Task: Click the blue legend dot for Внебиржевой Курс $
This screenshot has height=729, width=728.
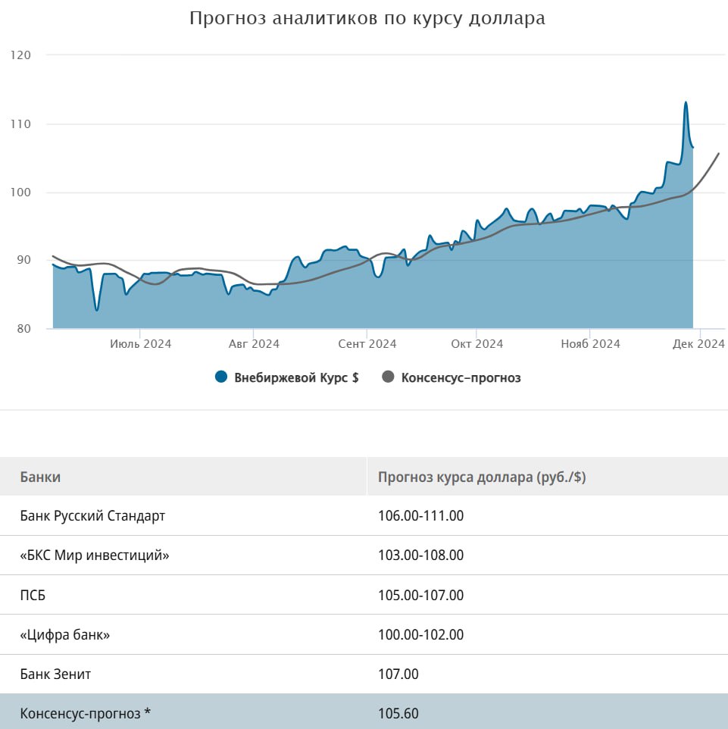Action: click(x=221, y=377)
